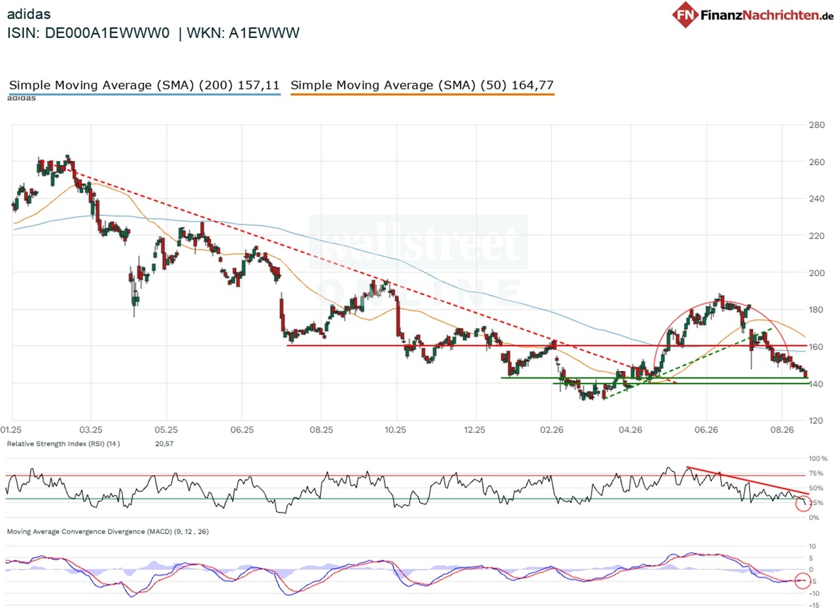Click the 12.25 date axis label
The height and width of the screenshot is (615, 837).
(475, 430)
